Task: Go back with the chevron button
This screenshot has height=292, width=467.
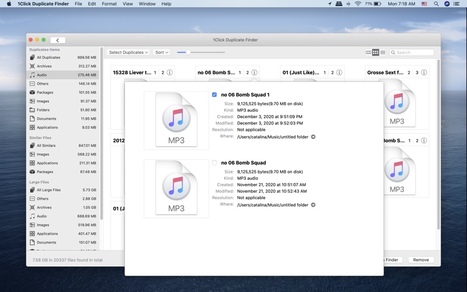Action: click(58, 40)
